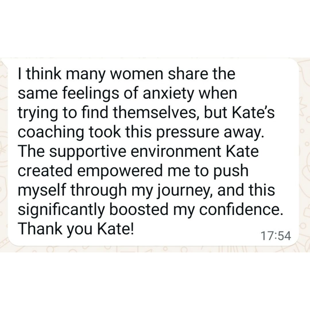
Task: Click the 17:54 message timestamp
Action: tap(276, 236)
